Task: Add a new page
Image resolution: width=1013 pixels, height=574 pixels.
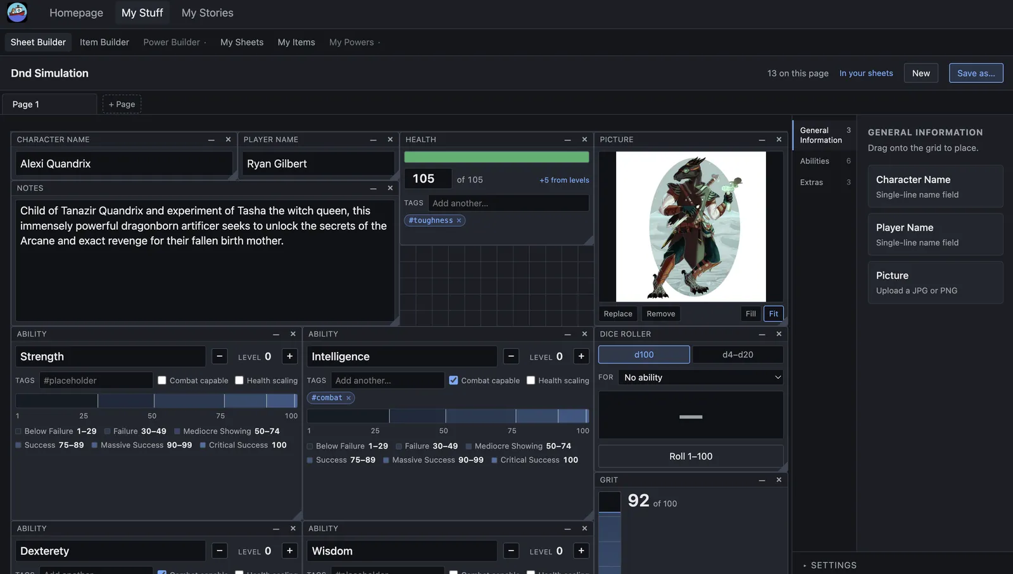Action: pos(122,104)
